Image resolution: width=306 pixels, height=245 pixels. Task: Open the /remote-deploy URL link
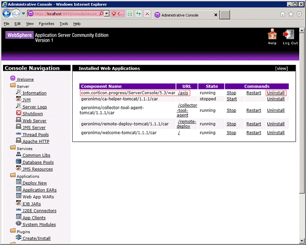[187, 124]
